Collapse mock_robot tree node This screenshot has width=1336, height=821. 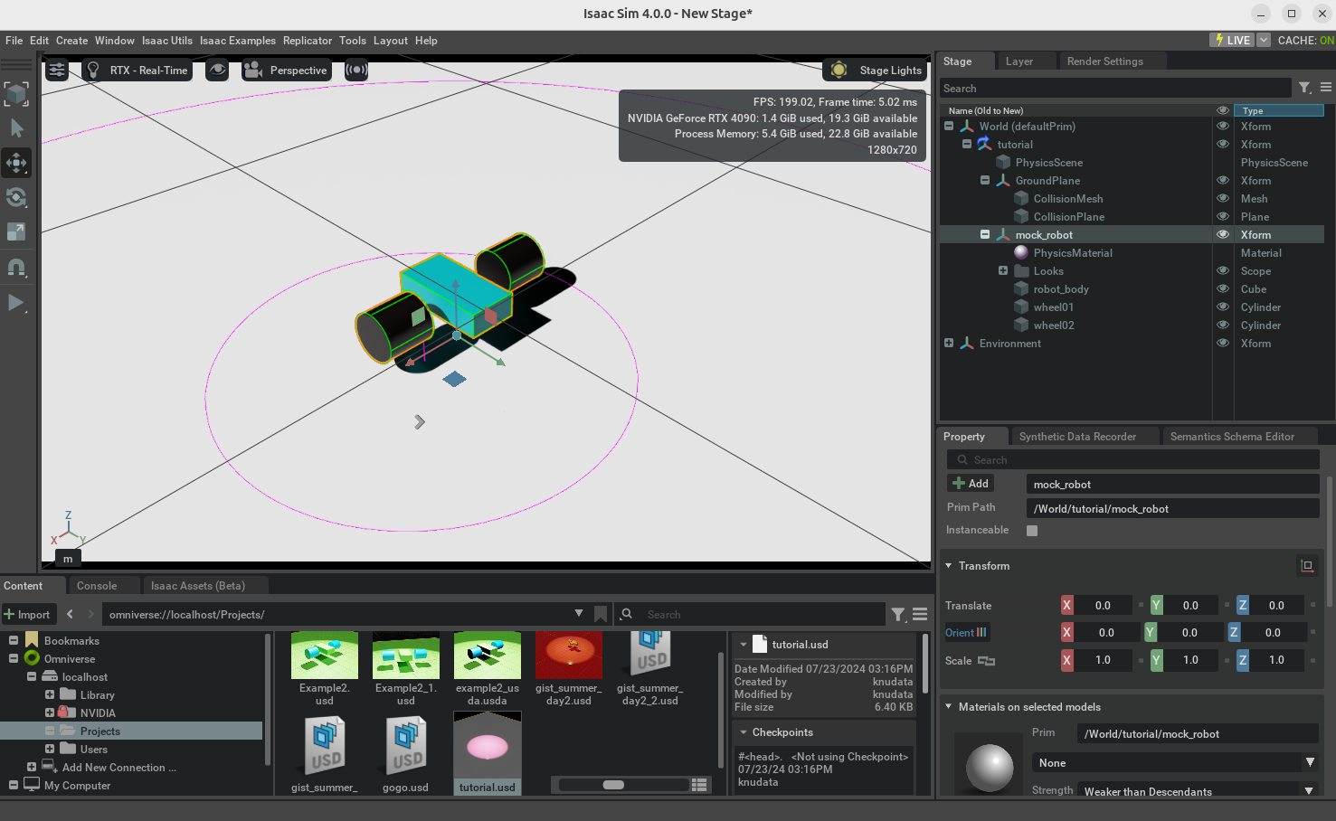(985, 235)
